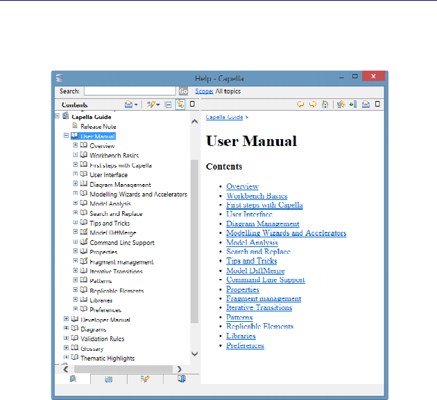Click the Capella icon in the title bar
This screenshot has width=437, height=400.
[60, 78]
